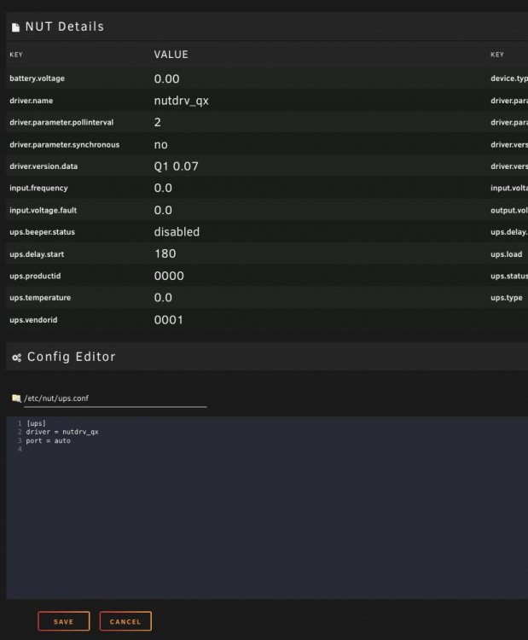Focus the /etc/nut/ups.conf path field

pyautogui.click(x=115, y=399)
